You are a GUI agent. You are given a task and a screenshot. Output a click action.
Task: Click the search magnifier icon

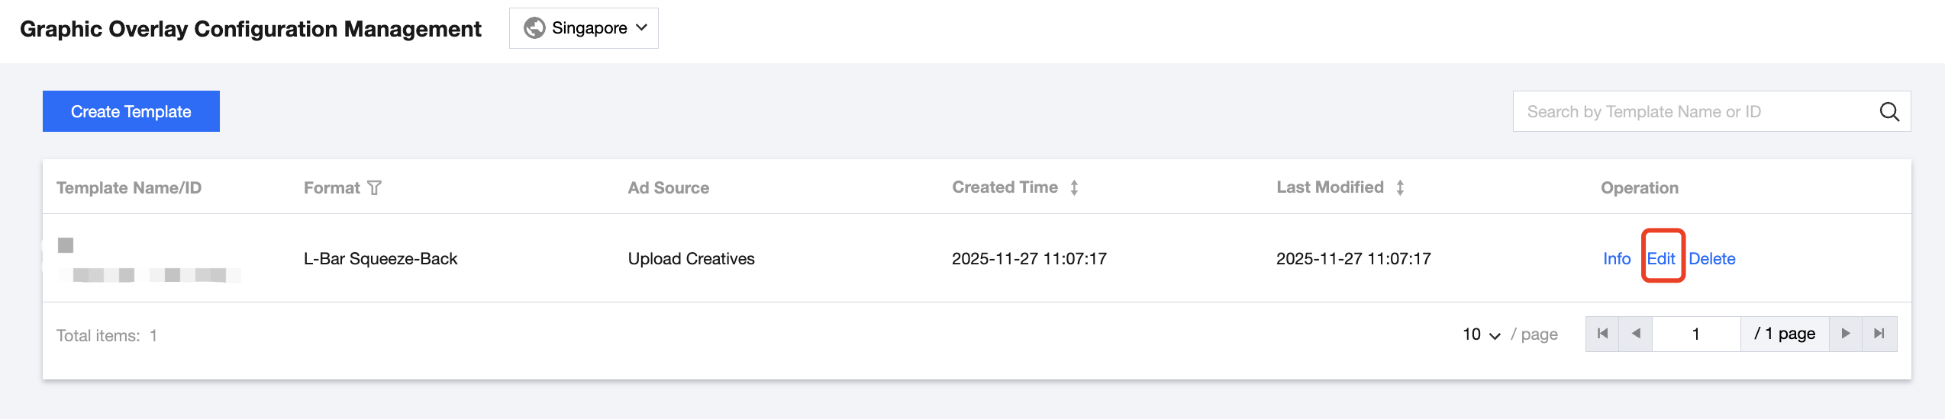pos(1889,112)
